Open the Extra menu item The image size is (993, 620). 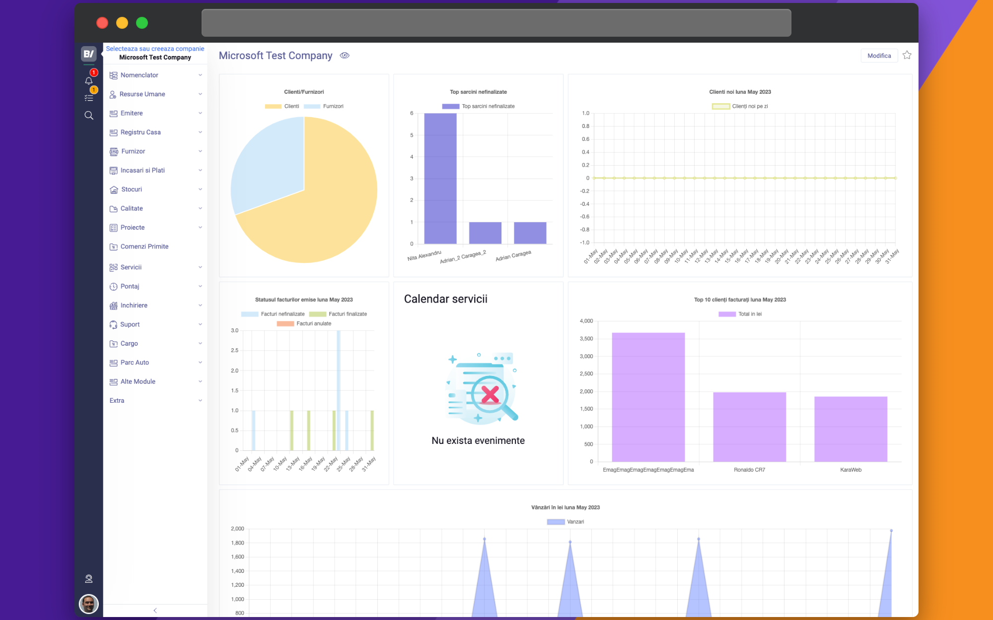(117, 401)
